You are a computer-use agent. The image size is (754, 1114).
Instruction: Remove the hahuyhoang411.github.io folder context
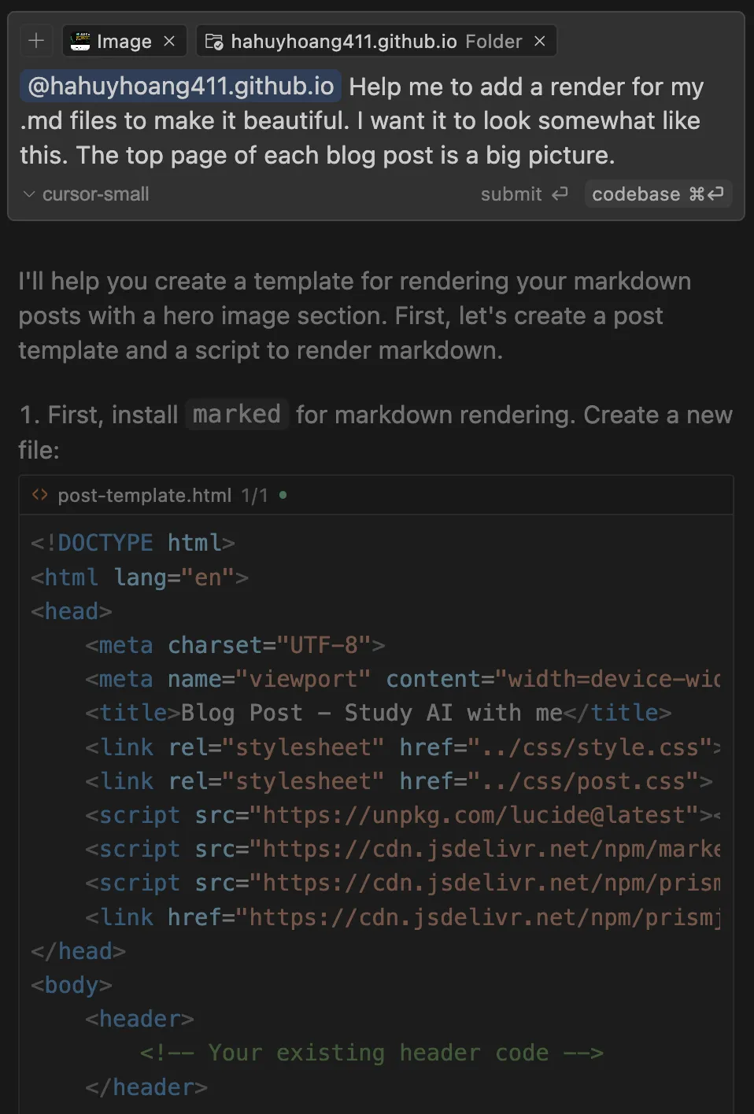[x=540, y=41]
